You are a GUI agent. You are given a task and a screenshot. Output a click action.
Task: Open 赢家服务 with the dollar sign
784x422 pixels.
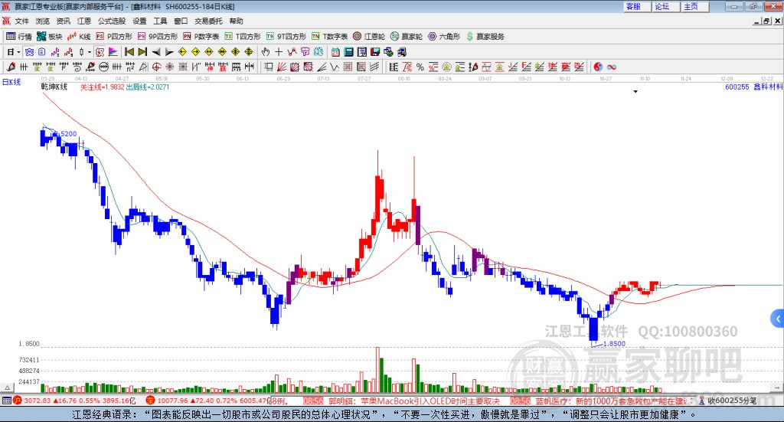485,37
